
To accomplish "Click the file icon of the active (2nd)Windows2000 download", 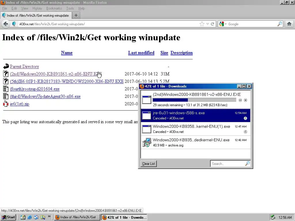I will 147,100.
